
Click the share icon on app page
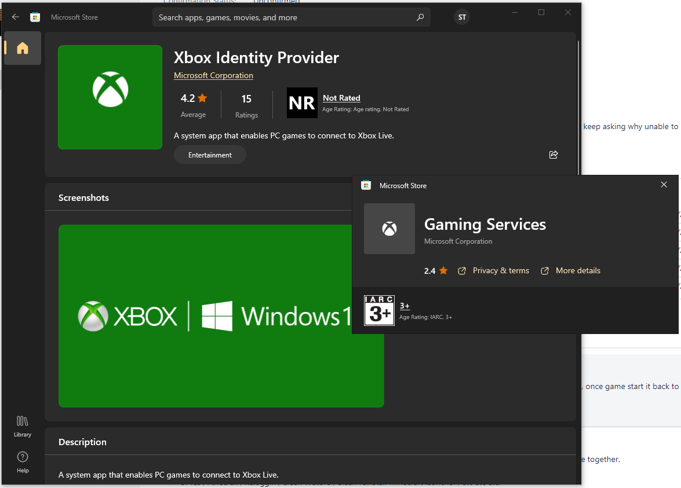click(553, 155)
